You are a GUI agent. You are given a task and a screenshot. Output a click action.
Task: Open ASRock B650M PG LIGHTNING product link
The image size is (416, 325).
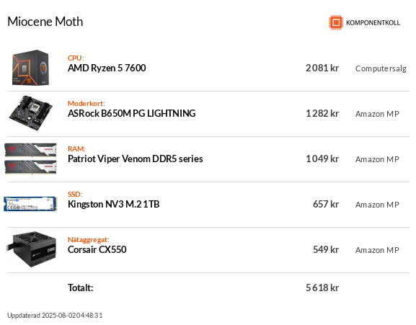(x=132, y=113)
